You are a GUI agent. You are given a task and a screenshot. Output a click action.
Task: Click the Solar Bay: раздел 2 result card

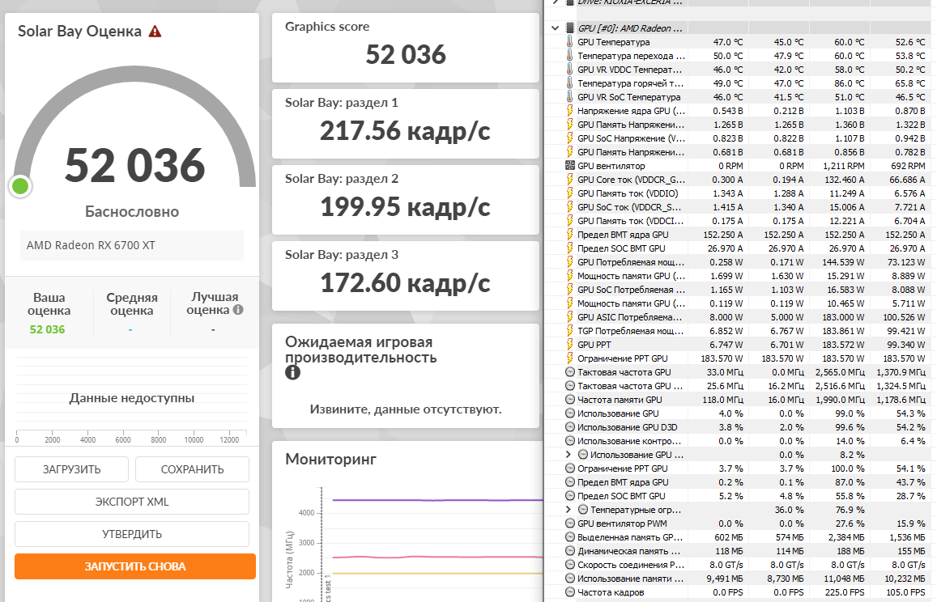coord(405,200)
